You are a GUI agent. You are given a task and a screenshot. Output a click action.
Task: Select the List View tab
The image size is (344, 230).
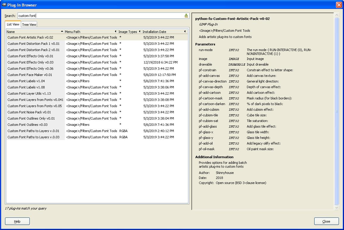point(13,24)
